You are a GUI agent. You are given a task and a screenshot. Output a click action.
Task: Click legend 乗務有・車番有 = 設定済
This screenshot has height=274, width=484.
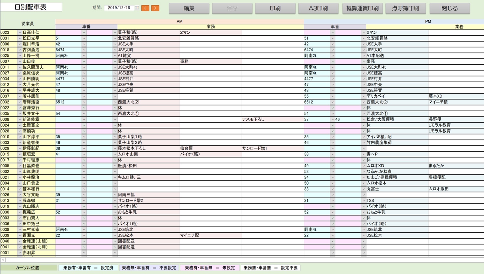coord(88,268)
